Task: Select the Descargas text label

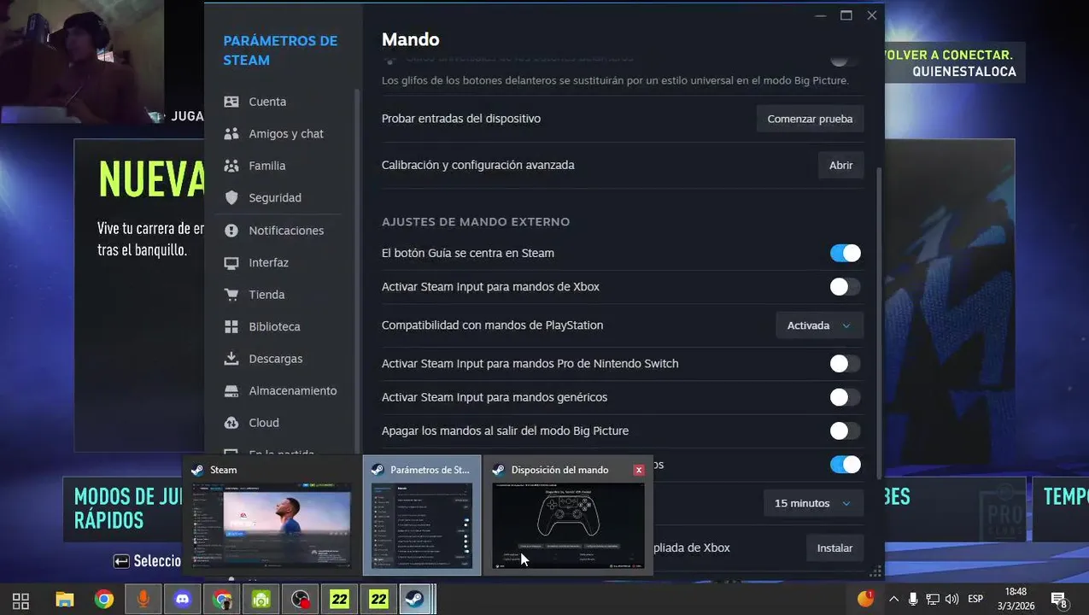Action: pos(276,359)
